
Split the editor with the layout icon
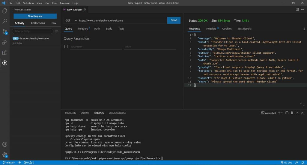point(297,9)
